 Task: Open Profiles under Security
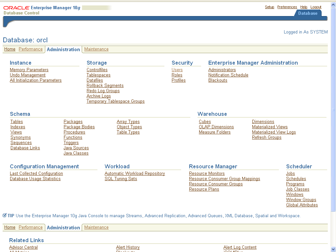[178, 80]
